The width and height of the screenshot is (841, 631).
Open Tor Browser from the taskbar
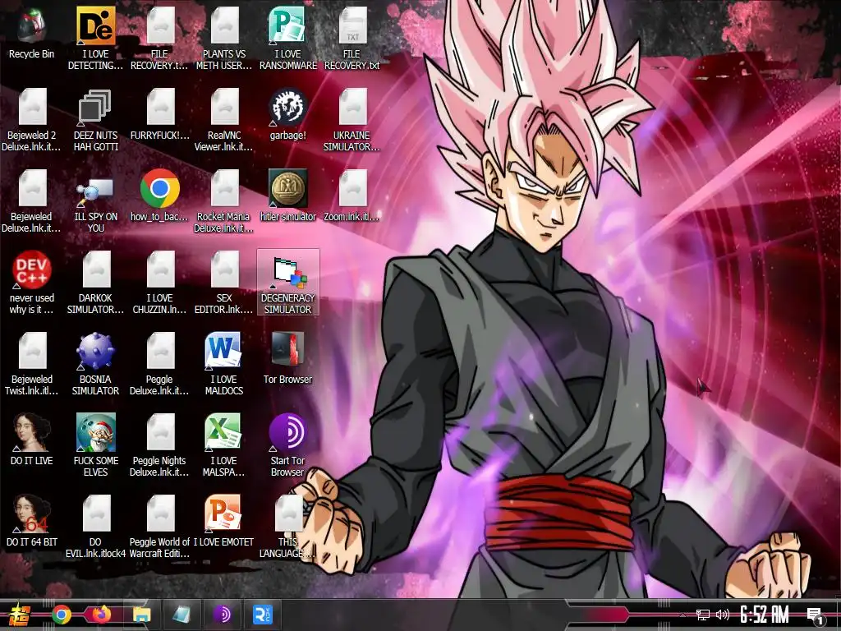[x=222, y=615]
